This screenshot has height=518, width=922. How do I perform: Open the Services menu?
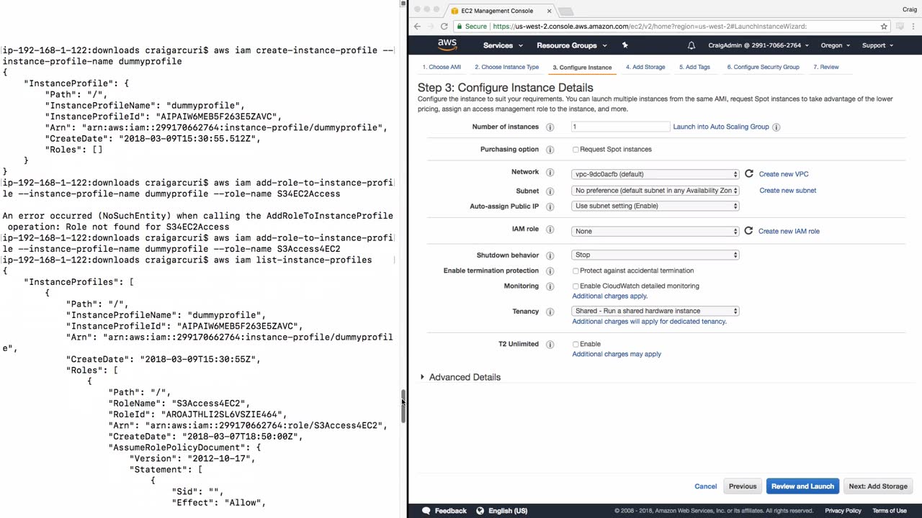point(503,45)
